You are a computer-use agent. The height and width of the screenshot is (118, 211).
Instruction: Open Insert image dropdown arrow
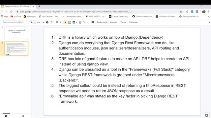(76, 22)
